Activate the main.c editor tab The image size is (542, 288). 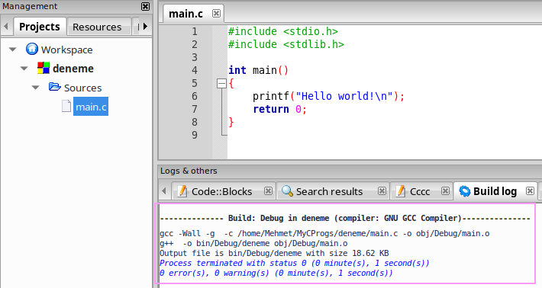186,14
